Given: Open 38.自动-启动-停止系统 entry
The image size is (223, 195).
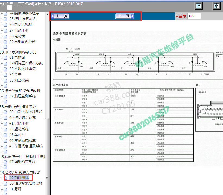Looking at the screenshot, I should pyautogui.click(x=18, y=107).
